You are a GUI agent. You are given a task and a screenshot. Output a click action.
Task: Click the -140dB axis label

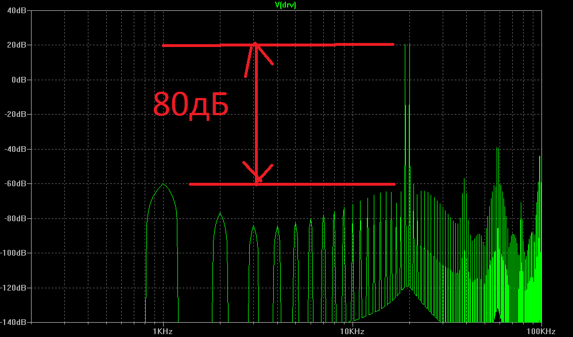coord(14,323)
